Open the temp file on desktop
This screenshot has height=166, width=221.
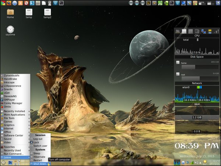tap(29, 14)
